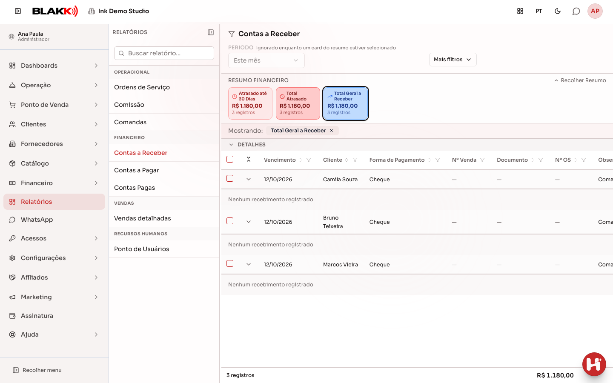This screenshot has width=613, height=383.
Task: Expand the Dashboards sidebar menu
Action: (x=54, y=66)
